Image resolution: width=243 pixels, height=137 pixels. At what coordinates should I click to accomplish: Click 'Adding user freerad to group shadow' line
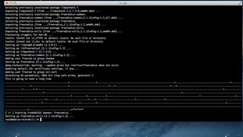click(30, 58)
